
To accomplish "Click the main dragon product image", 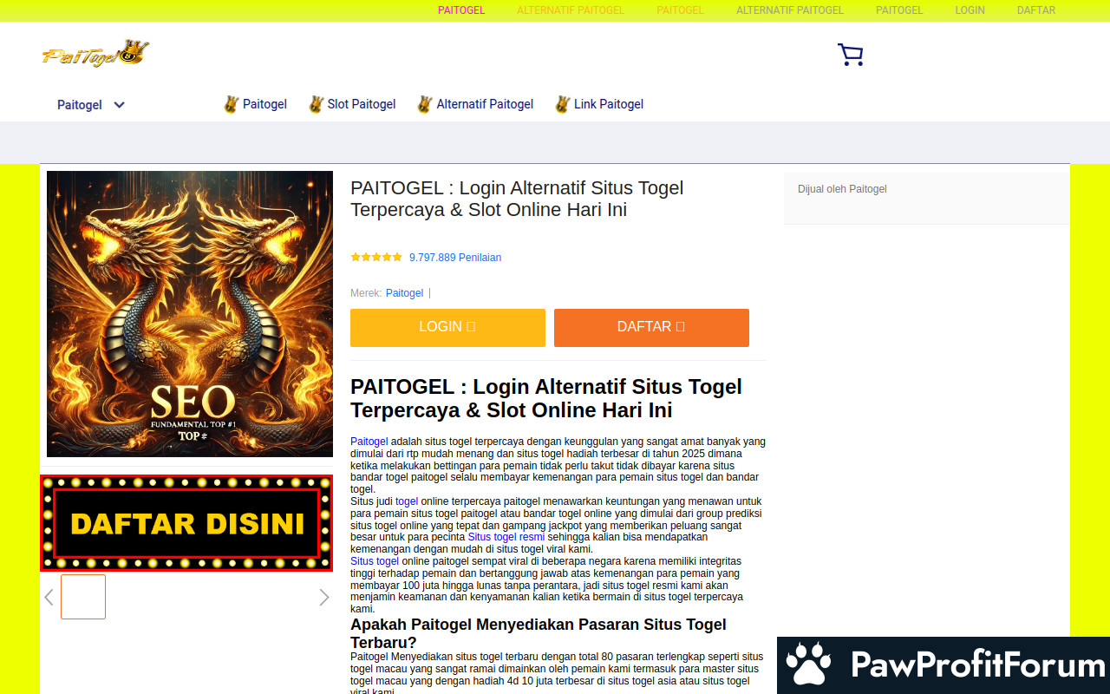I will 190,314.
